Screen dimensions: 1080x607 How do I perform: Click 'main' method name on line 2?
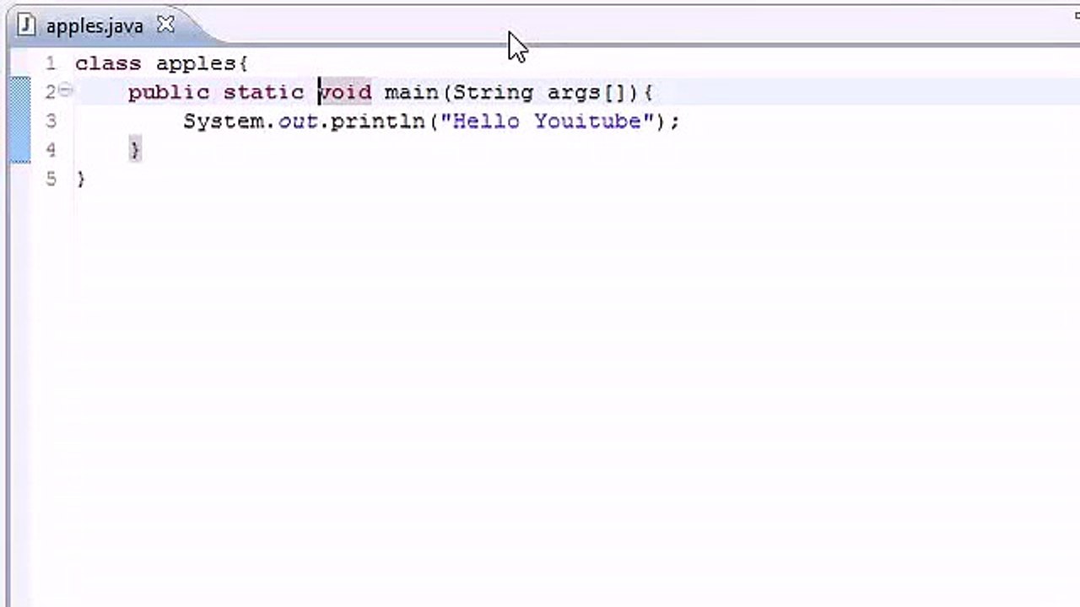tap(412, 93)
